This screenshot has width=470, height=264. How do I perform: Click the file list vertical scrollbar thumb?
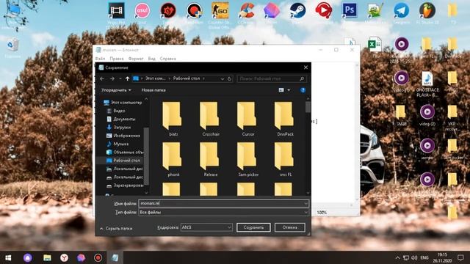tap(308, 107)
